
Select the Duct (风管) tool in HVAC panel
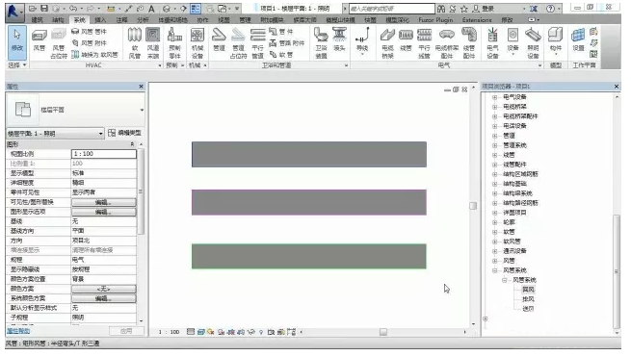(x=39, y=40)
